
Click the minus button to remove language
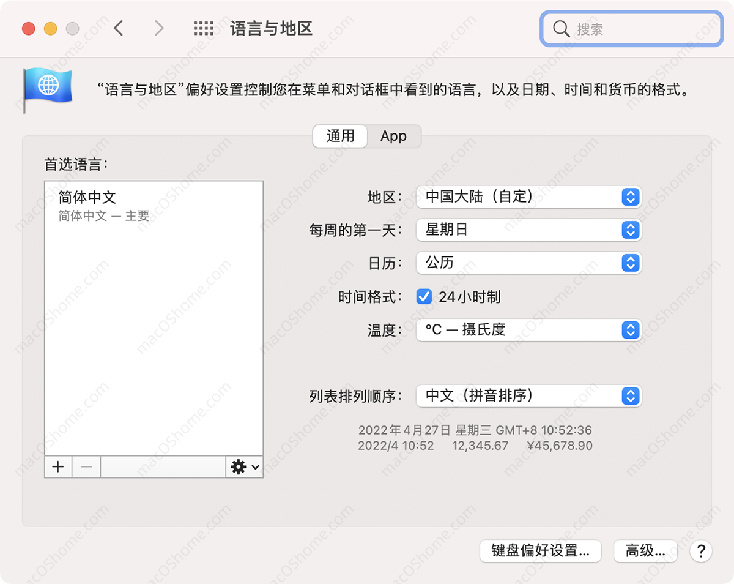(x=86, y=467)
